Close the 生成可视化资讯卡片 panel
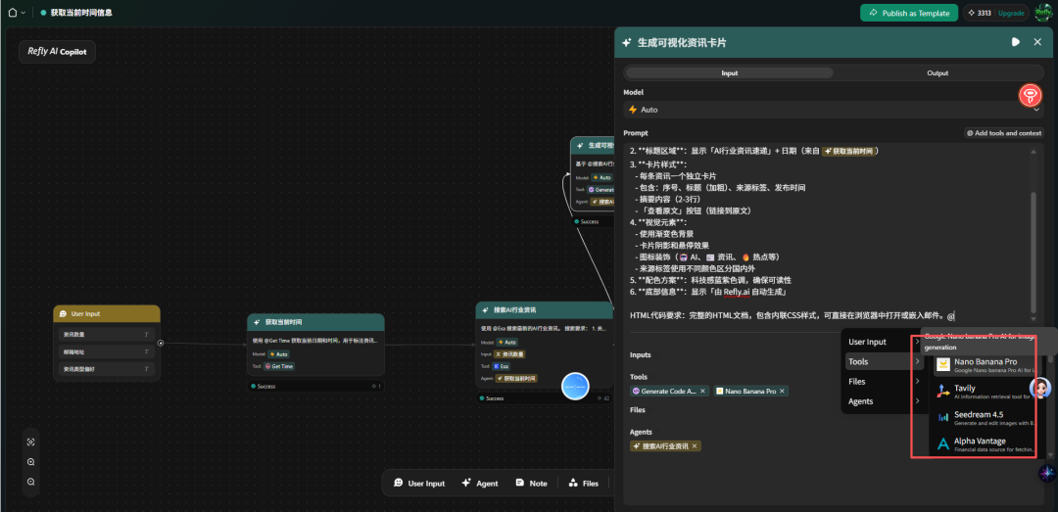Image resolution: width=1058 pixels, height=512 pixels. click(x=1037, y=42)
